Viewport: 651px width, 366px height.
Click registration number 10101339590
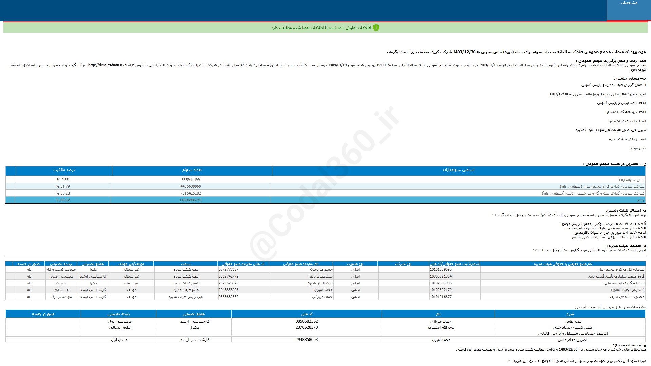click(440, 270)
